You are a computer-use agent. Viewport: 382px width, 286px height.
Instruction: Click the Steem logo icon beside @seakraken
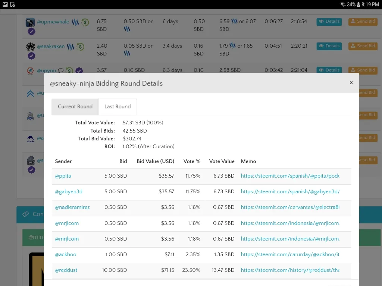71,47
